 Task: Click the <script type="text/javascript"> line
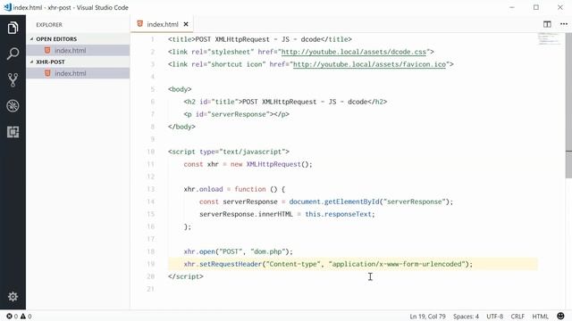(x=229, y=152)
